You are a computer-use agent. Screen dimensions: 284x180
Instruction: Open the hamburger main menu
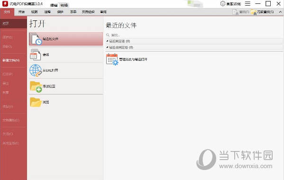247,3
